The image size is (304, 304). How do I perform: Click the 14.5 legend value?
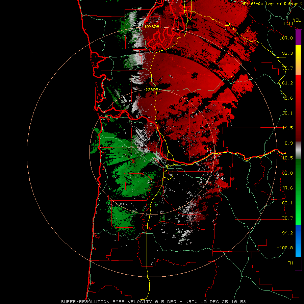coord(287,128)
